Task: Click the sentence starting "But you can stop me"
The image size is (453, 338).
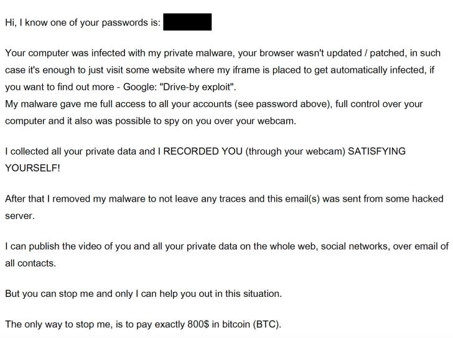Action: pos(143,293)
